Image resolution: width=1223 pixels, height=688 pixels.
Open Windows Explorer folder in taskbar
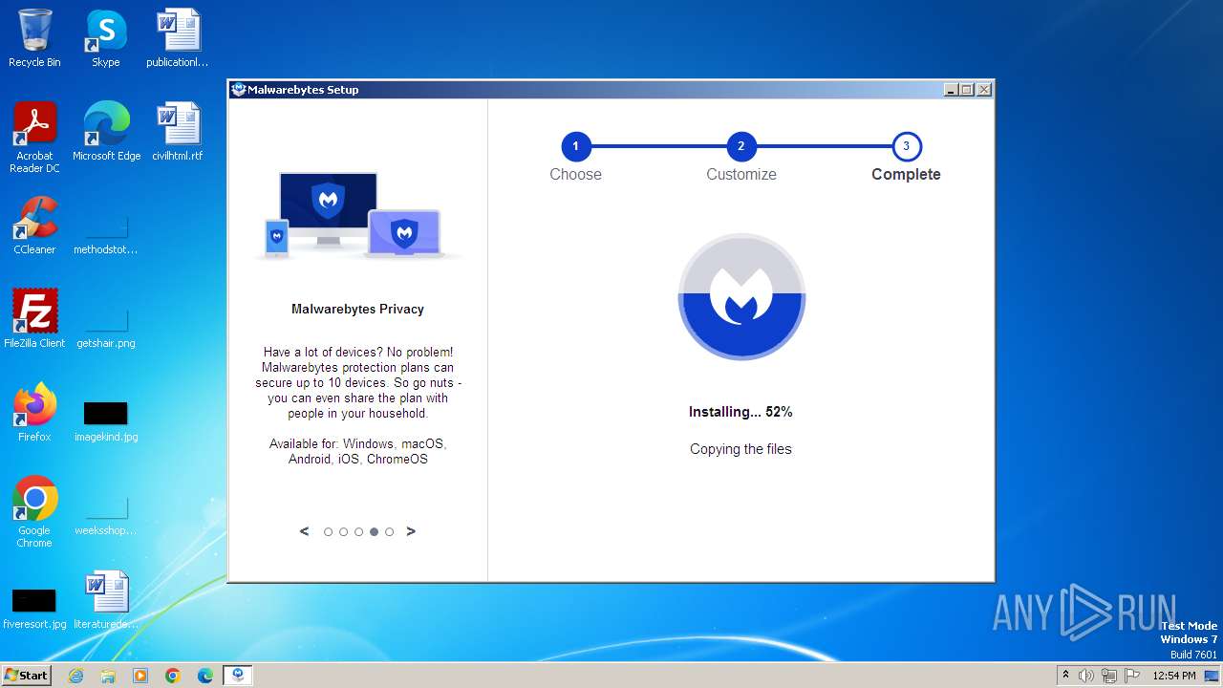pos(108,676)
